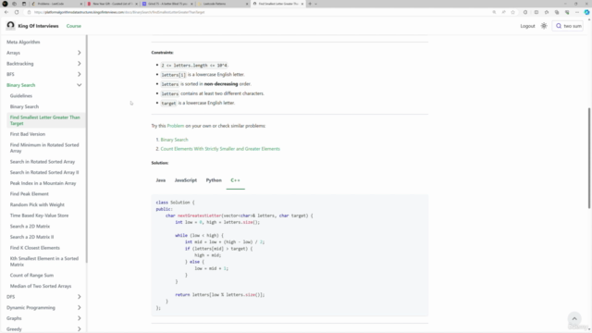Open Meta Algorithm in the sidebar
Image resolution: width=592 pixels, height=333 pixels.
(x=23, y=42)
